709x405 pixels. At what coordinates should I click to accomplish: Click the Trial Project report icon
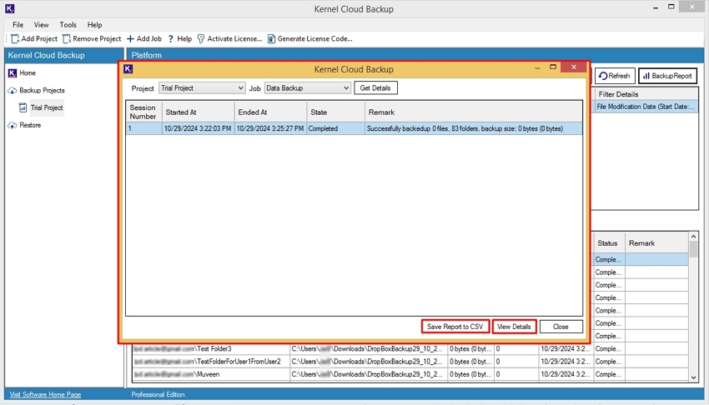coord(23,107)
